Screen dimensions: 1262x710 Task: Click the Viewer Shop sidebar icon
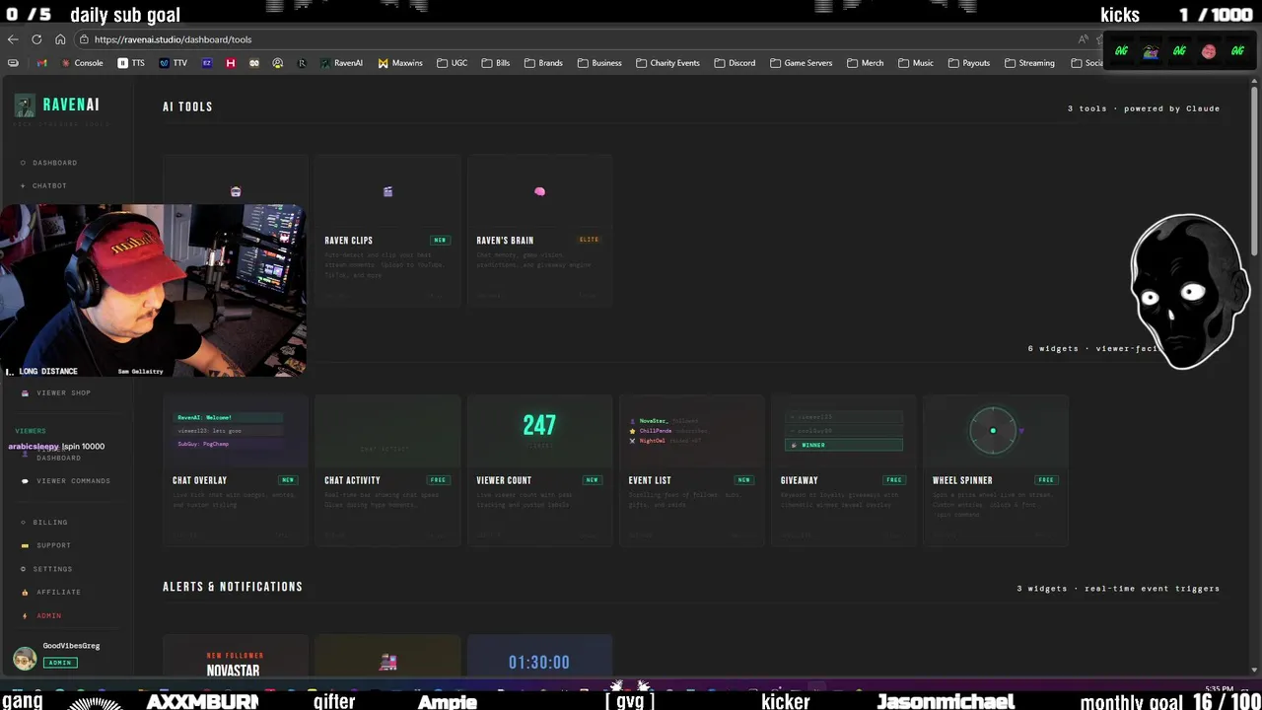tap(25, 392)
